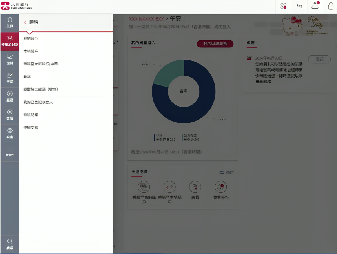Select 轉賬及付款 in the sidebar

[10, 41]
